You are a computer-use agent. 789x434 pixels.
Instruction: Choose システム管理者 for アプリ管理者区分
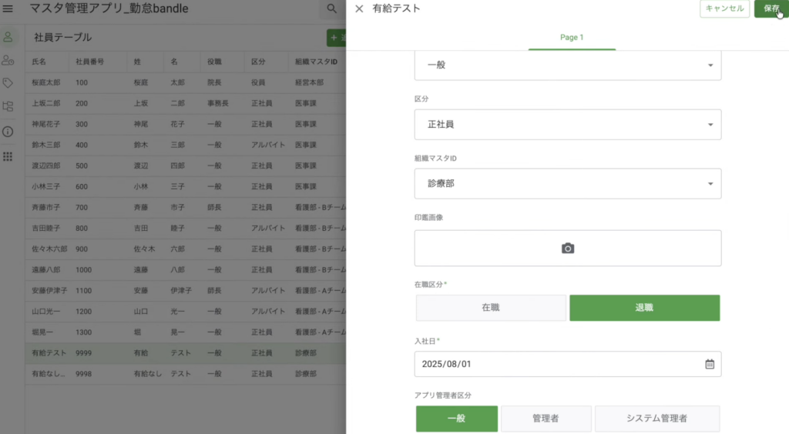click(x=656, y=419)
